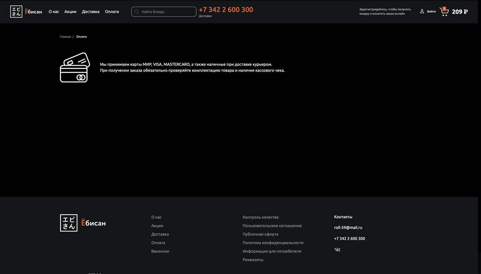Open Пользовательское соглашение link
Image resolution: width=481 pixels, height=274 pixels.
coord(272,226)
